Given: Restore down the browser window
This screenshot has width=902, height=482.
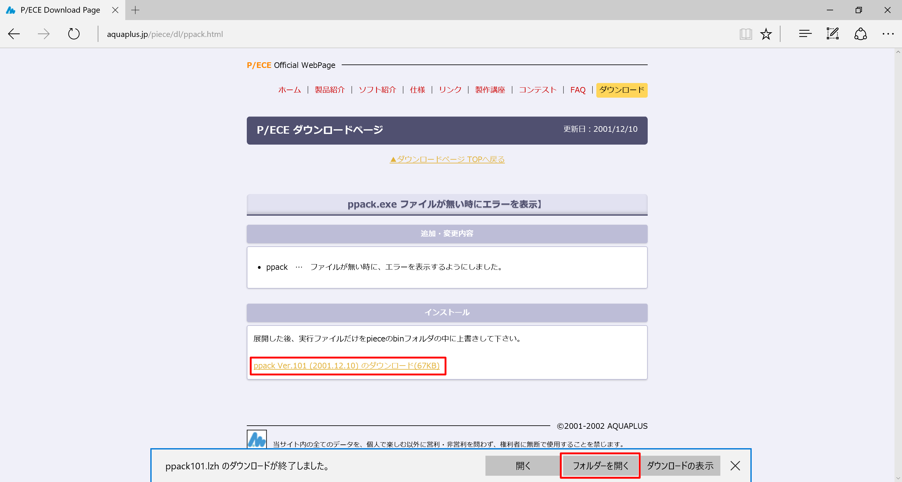Looking at the screenshot, I should pos(858,10).
